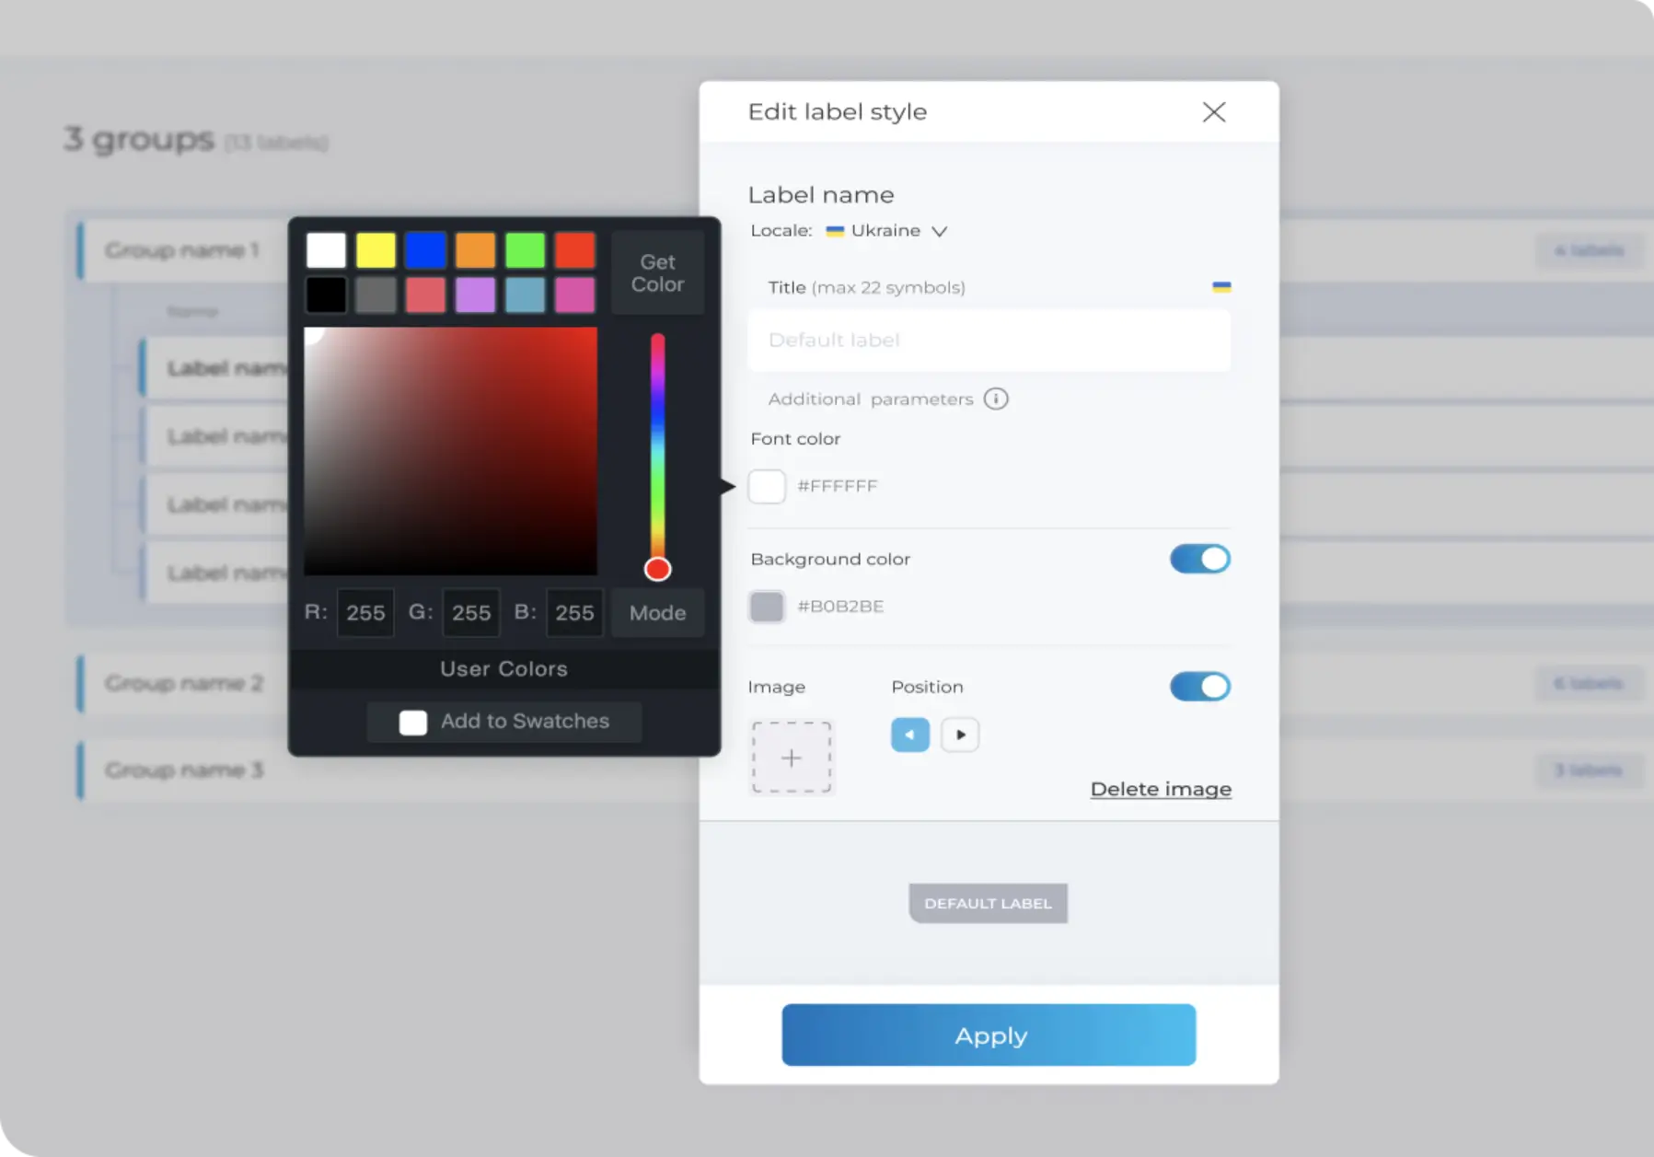The width and height of the screenshot is (1654, 1157).
Task: Pick the yellow preset swatch
Action: pyautogui.click(x=376, y=250)
